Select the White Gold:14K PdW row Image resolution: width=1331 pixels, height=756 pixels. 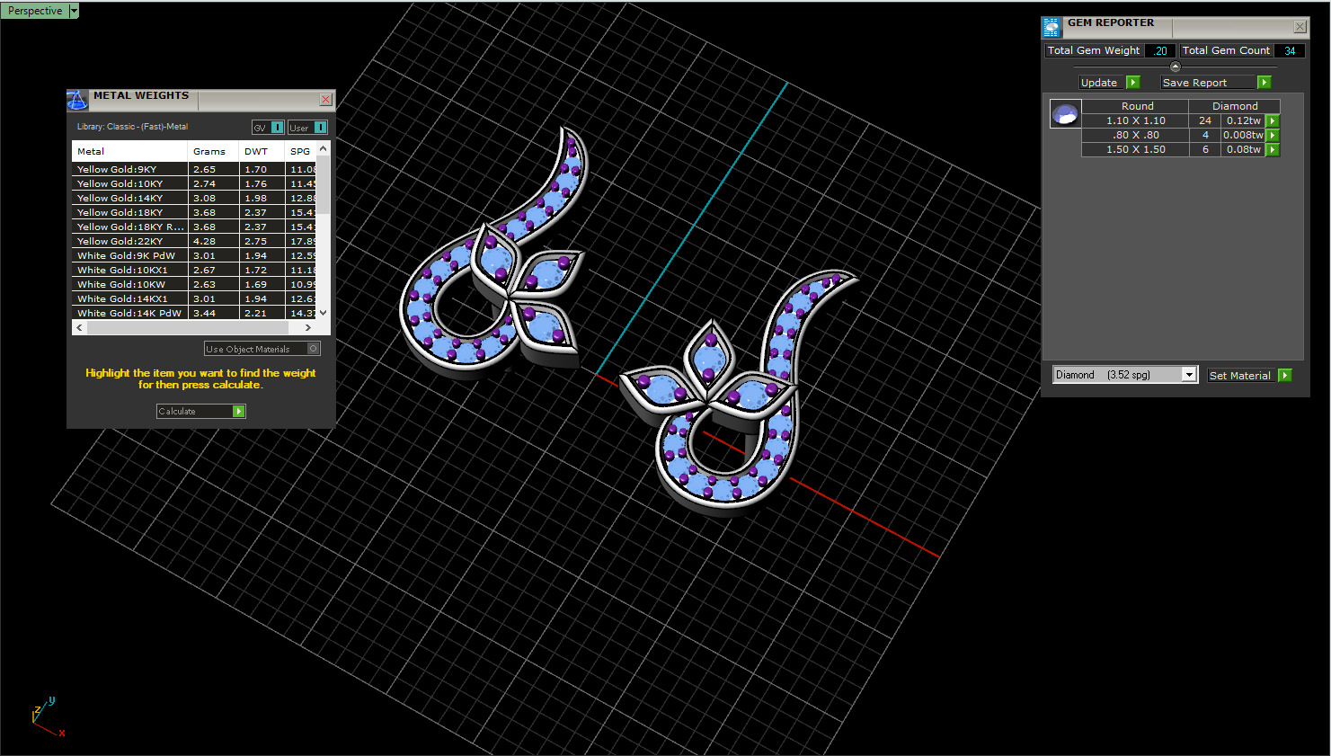pos(194,313)
